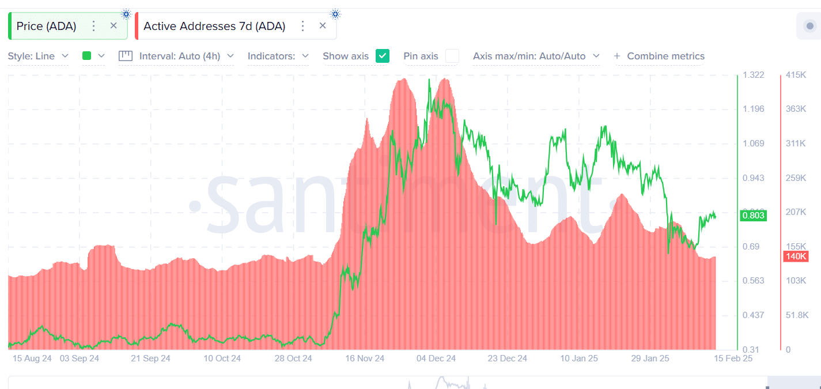Click the round record button at top right
The image size is (821, 389).
click(x=809, y=27)
